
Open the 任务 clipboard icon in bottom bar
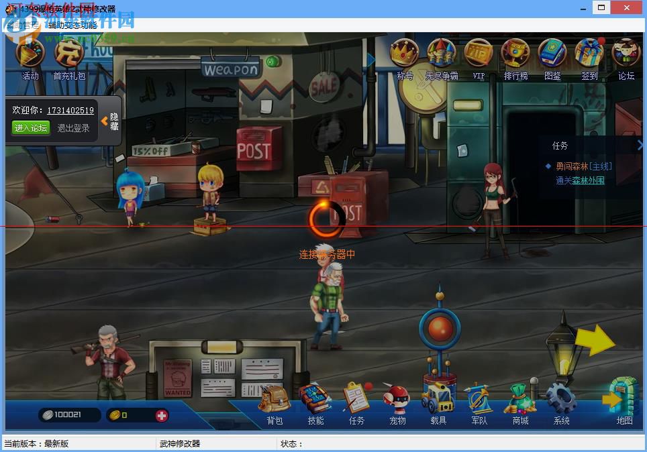point(356,404)
